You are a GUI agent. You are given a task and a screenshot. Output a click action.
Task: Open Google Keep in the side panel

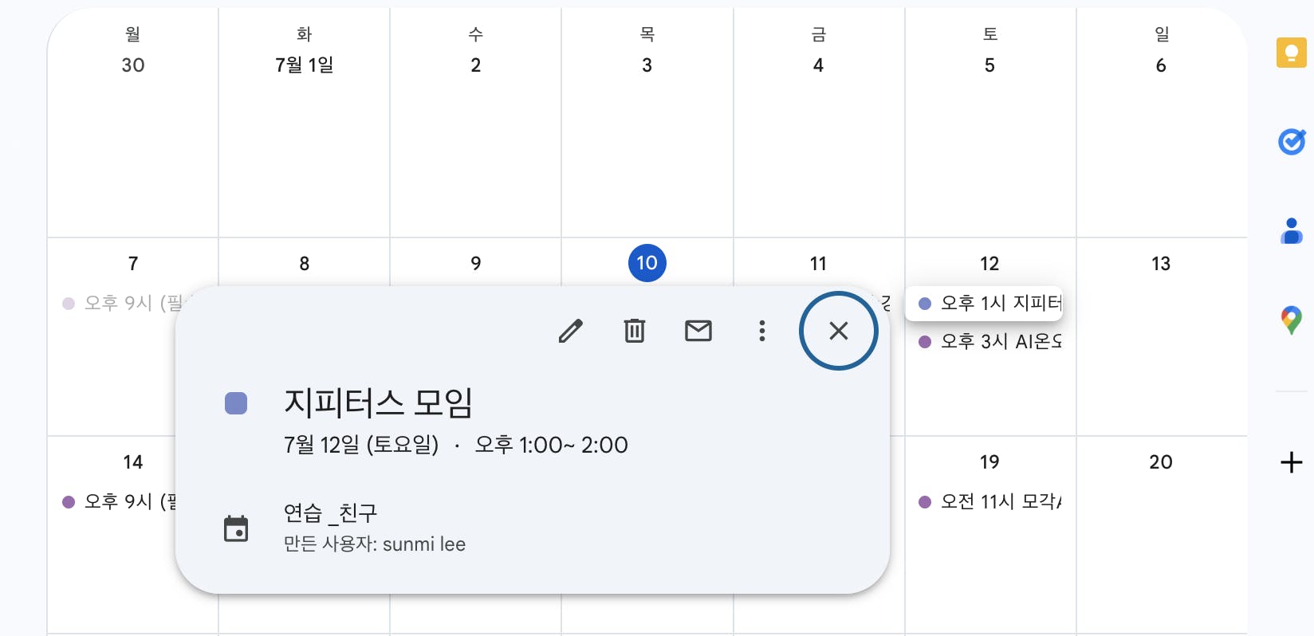pyautogui.click(x=1291, y=53)
